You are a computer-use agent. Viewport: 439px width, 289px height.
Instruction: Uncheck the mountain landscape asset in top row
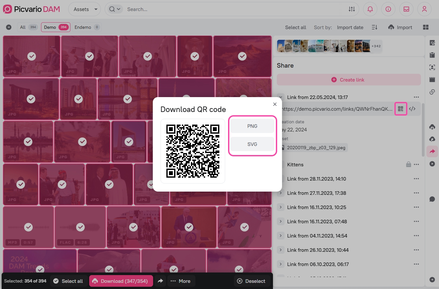point(242,56)
